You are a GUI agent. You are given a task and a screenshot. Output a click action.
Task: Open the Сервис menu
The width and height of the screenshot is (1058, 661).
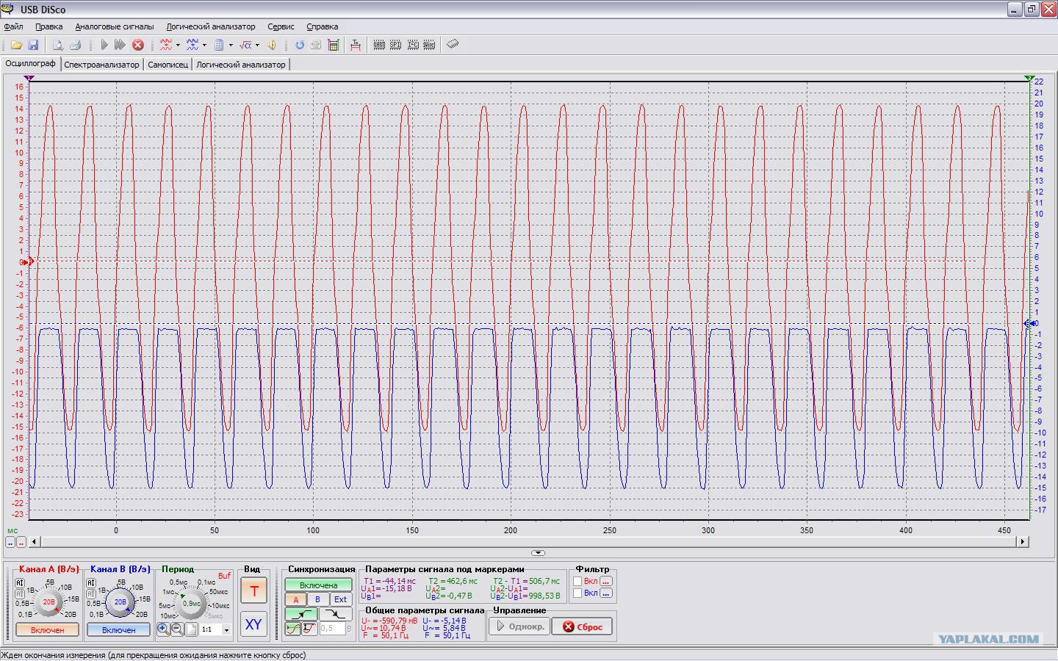coord(281,26)
